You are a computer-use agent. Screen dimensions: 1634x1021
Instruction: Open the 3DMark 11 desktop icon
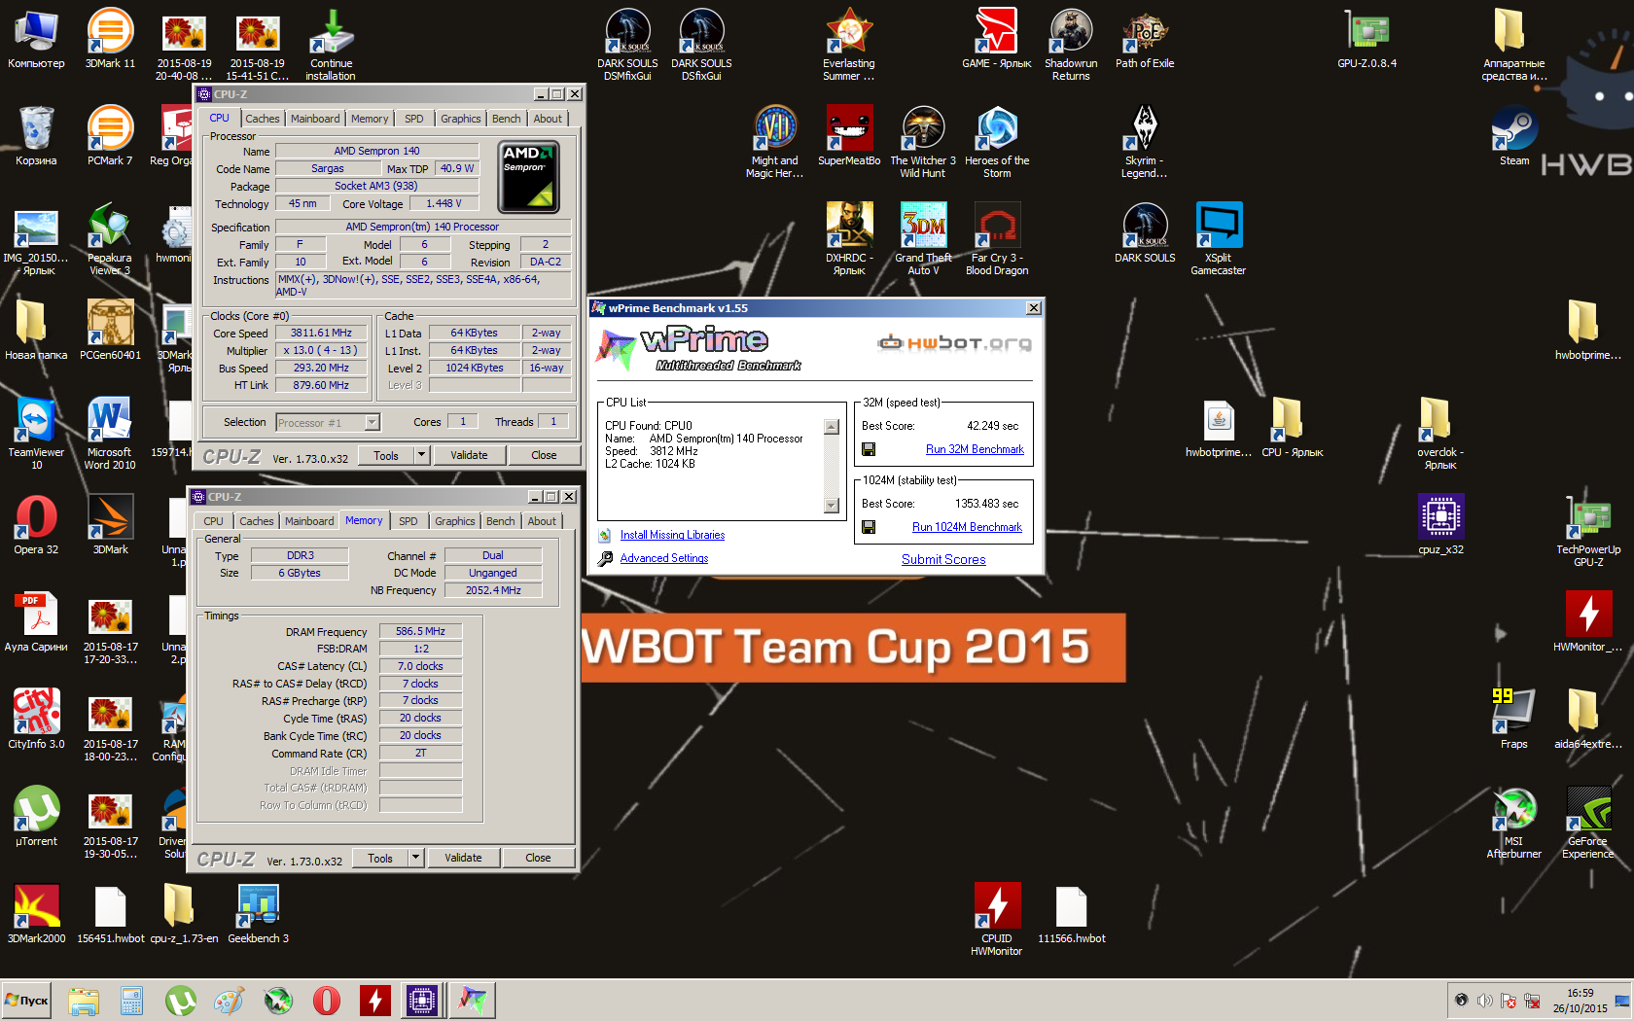pos(110,39)
